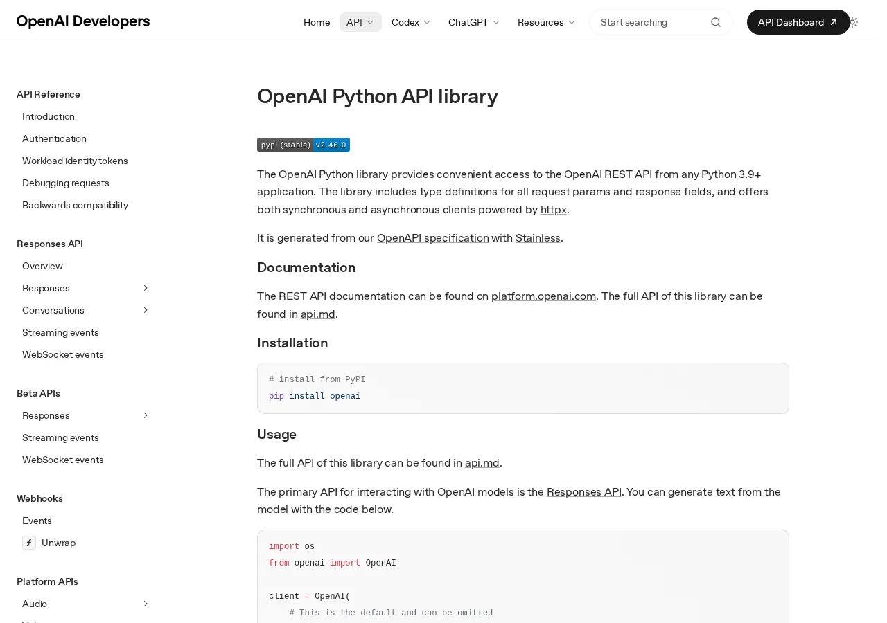
Task: Open the Unwrap entry
Action: (58, 543)
